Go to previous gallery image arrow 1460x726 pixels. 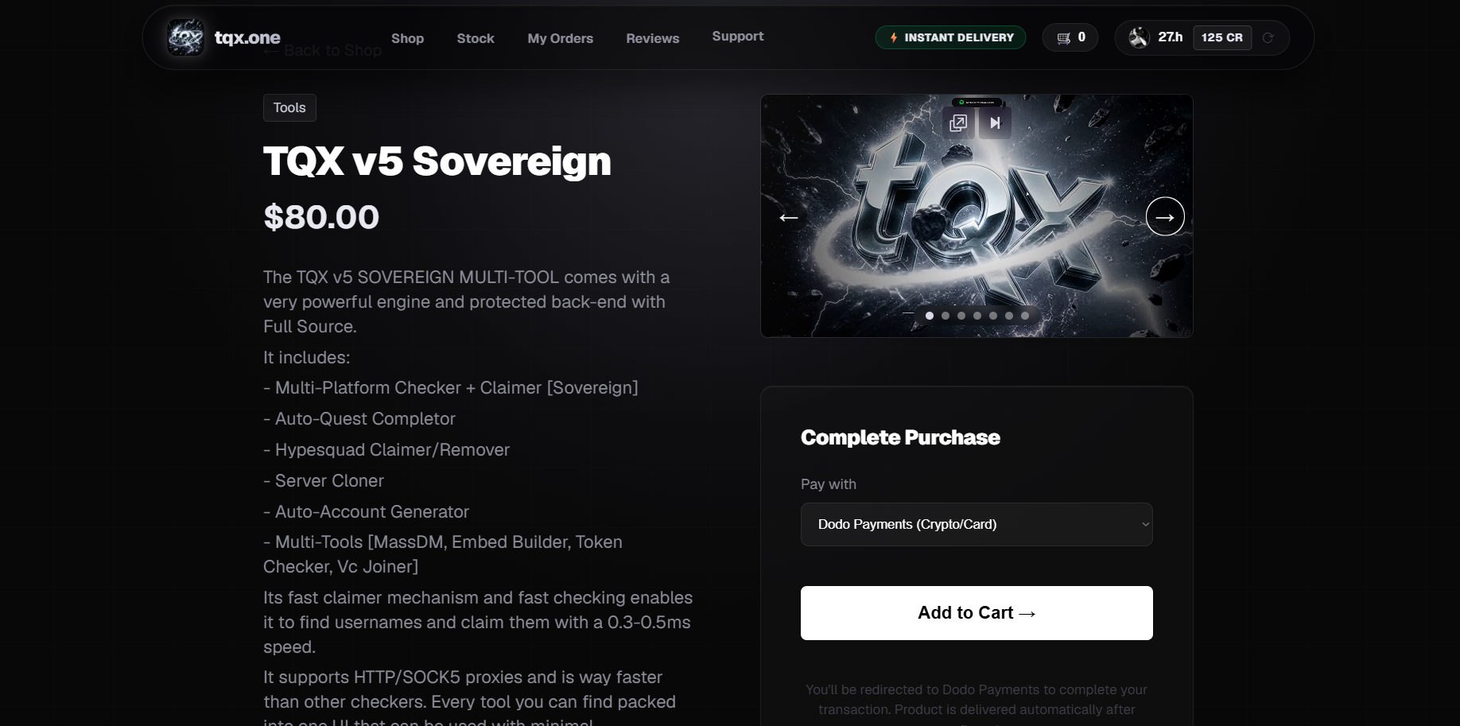[788, 217]
